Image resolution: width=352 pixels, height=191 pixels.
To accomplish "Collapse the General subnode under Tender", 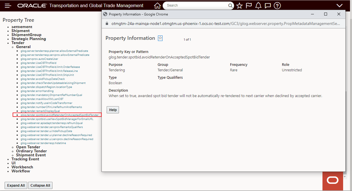I will [23, 47].
